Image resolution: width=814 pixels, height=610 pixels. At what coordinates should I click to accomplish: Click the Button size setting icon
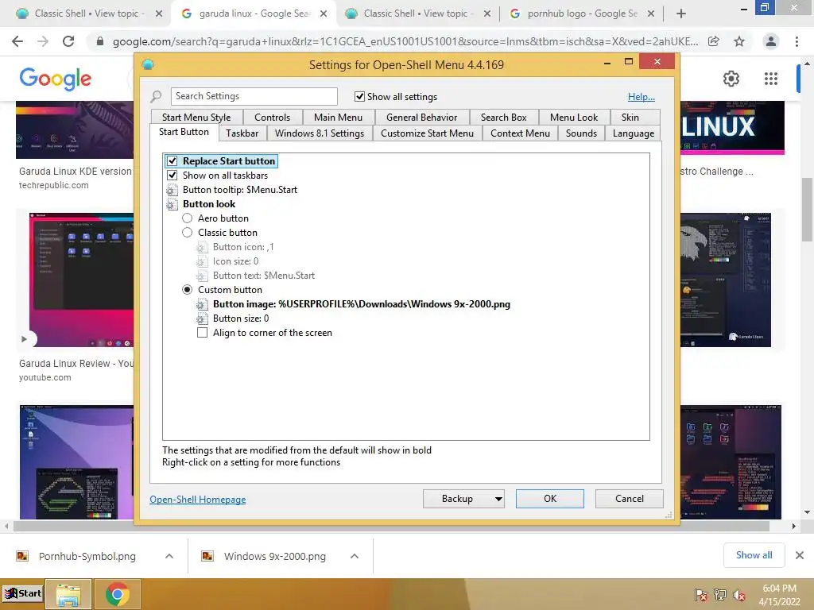pos(202,319)
